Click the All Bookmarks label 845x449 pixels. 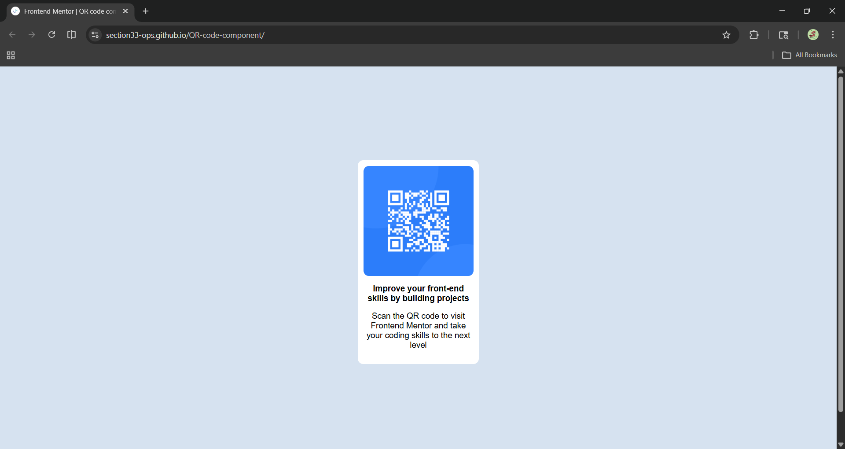click(816, 55)
